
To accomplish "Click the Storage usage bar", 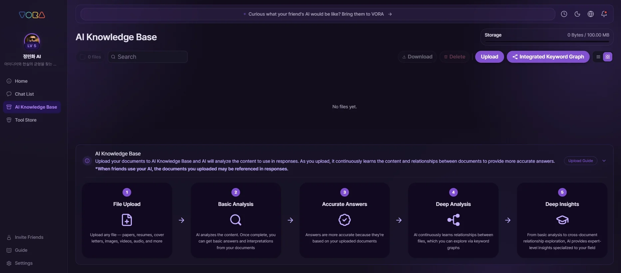I will [547, 42].
